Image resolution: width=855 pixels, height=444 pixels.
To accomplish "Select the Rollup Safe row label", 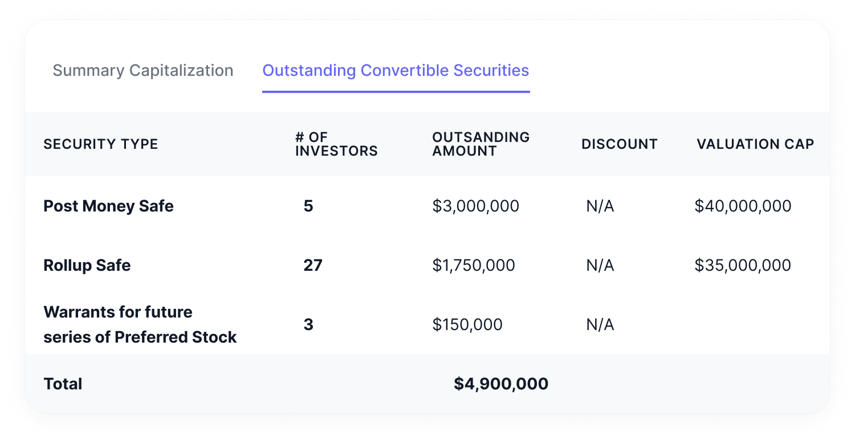I will tap(87, 265).
